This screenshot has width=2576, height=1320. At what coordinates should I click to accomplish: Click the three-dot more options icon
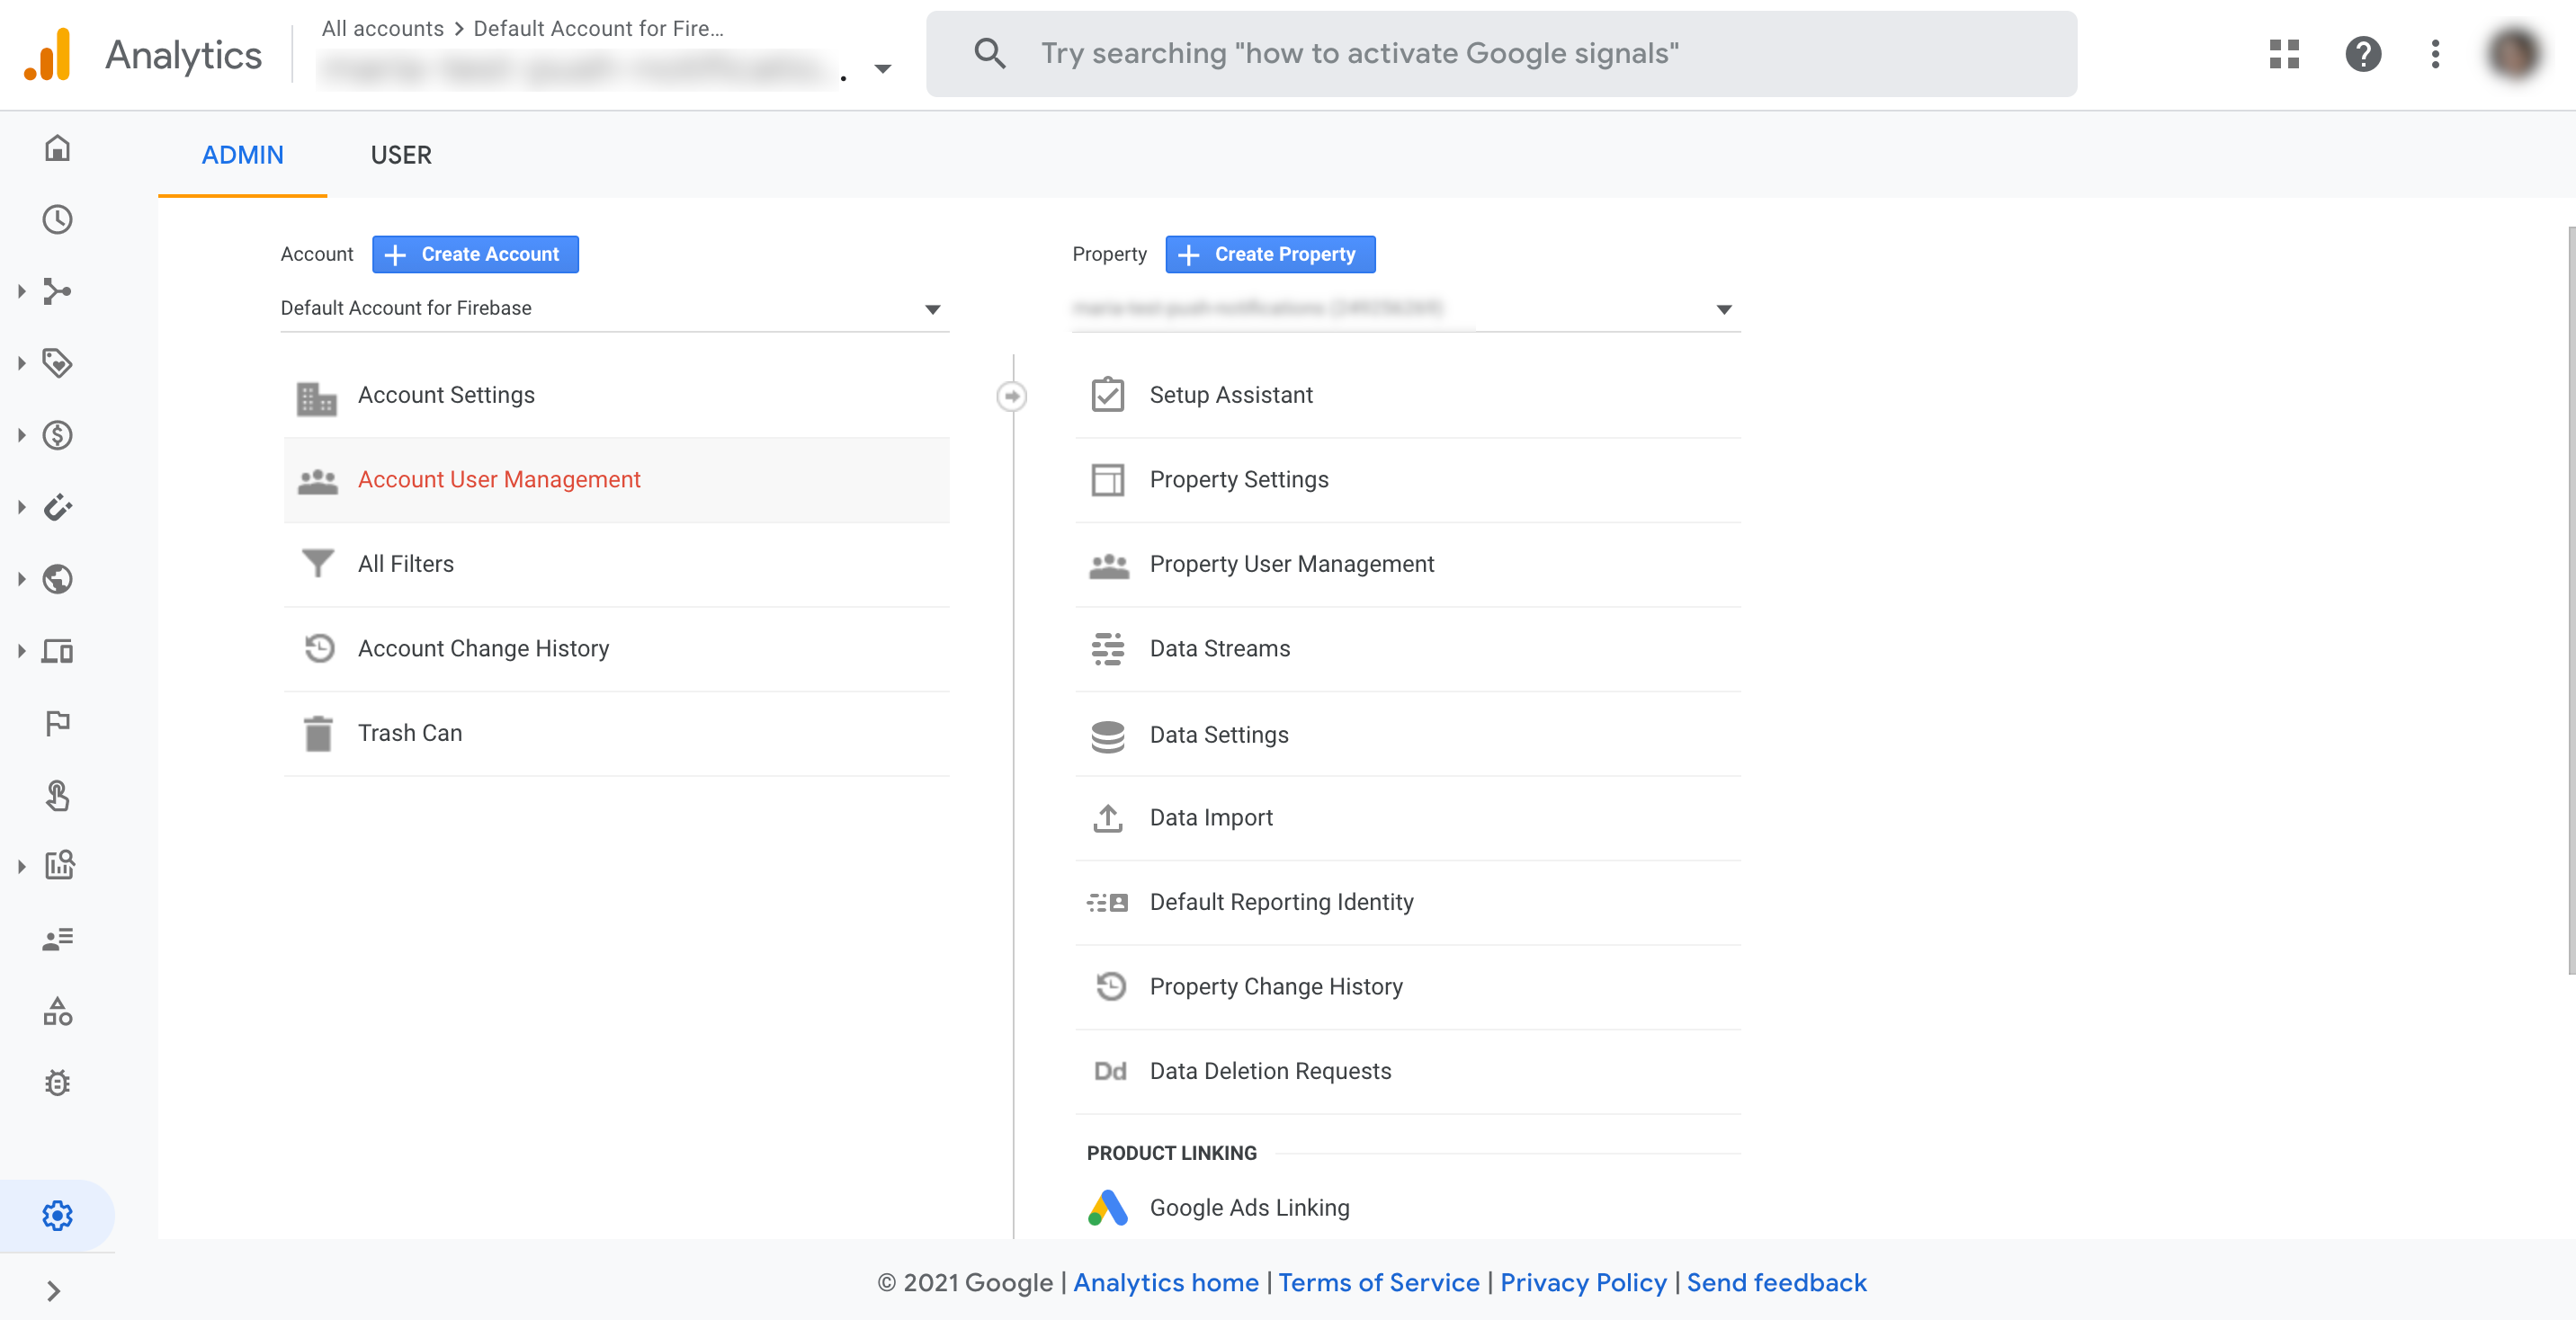coord(2435,54)
